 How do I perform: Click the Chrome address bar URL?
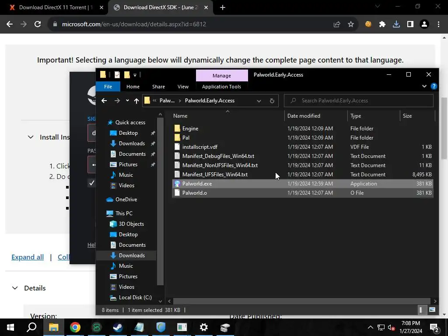(134, 24)
